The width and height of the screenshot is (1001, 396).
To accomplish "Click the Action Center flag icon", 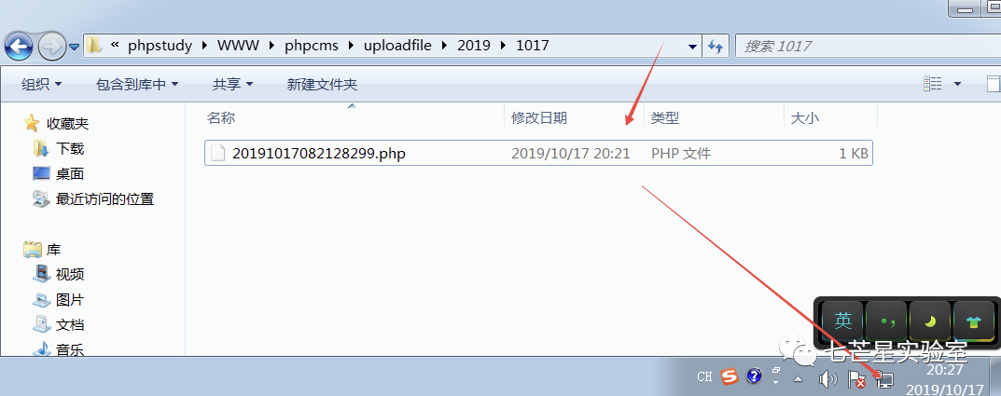I will (856, 379).
